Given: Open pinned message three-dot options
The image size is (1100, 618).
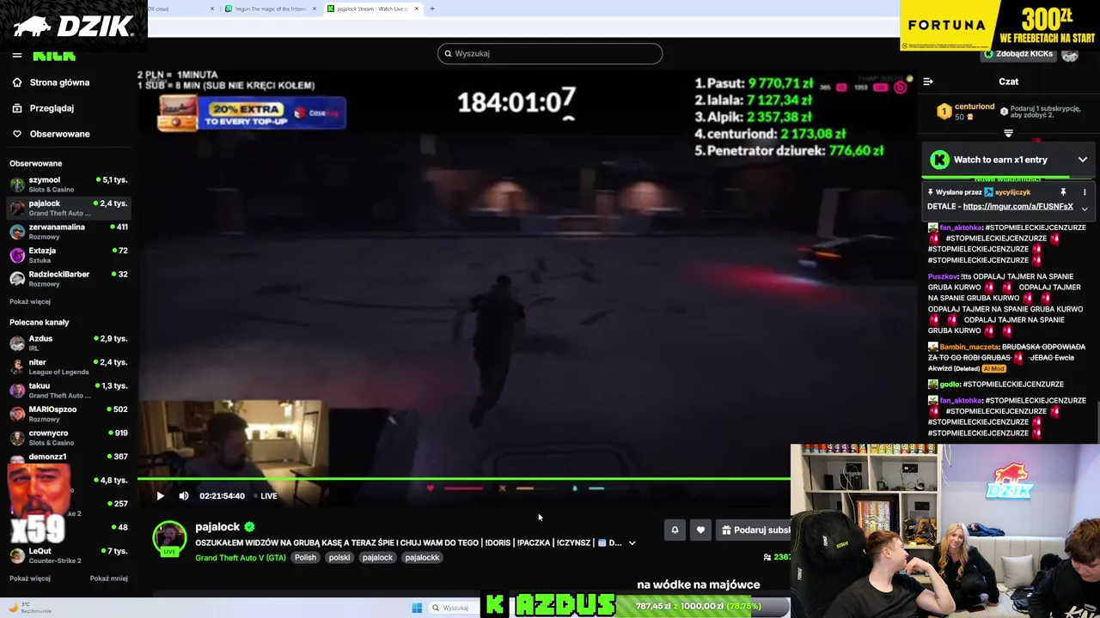Looking at the screenshot, I should [x=1085, y=192].
